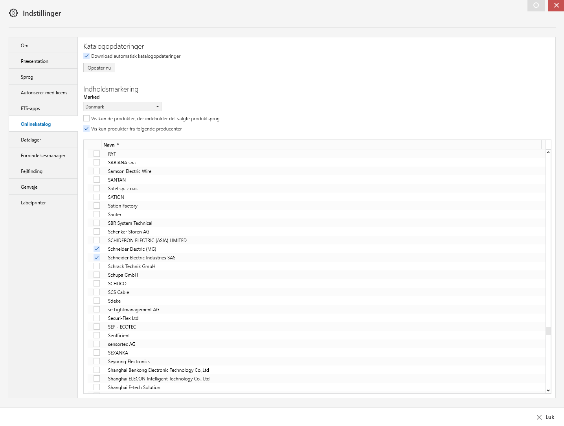
Task: Select the SANTAN row text
Action: point(117,180)
